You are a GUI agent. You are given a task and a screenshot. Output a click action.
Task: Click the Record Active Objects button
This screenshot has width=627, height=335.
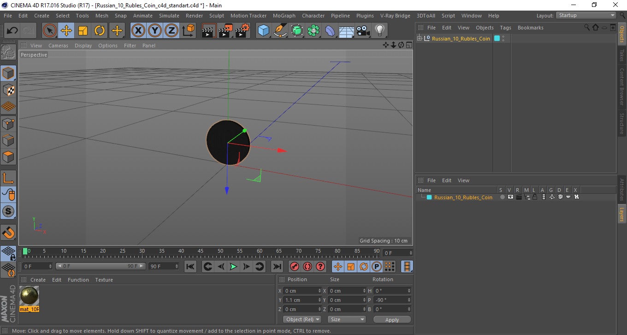(294, 266)
